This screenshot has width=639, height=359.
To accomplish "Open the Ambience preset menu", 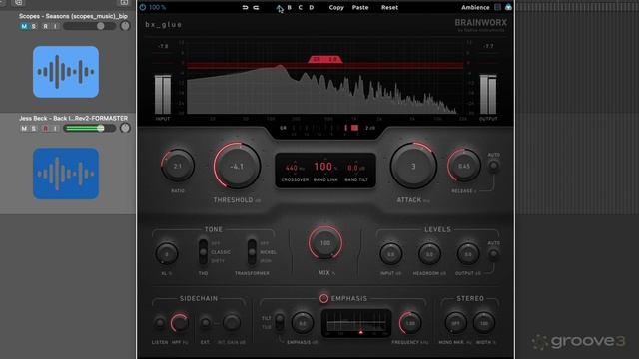I will (x=475, y=7).
